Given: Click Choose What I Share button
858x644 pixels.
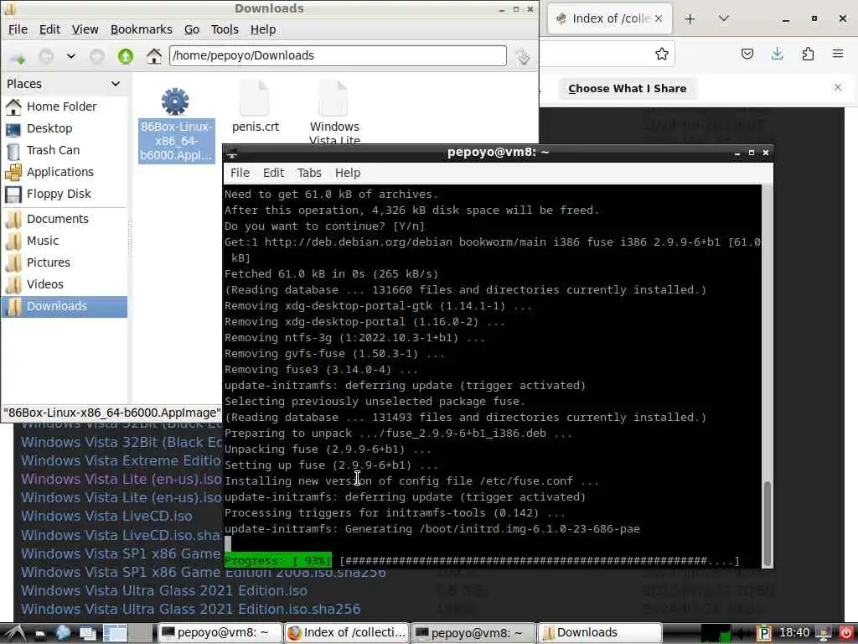Looking at the screenshot, I should (627, 89).
